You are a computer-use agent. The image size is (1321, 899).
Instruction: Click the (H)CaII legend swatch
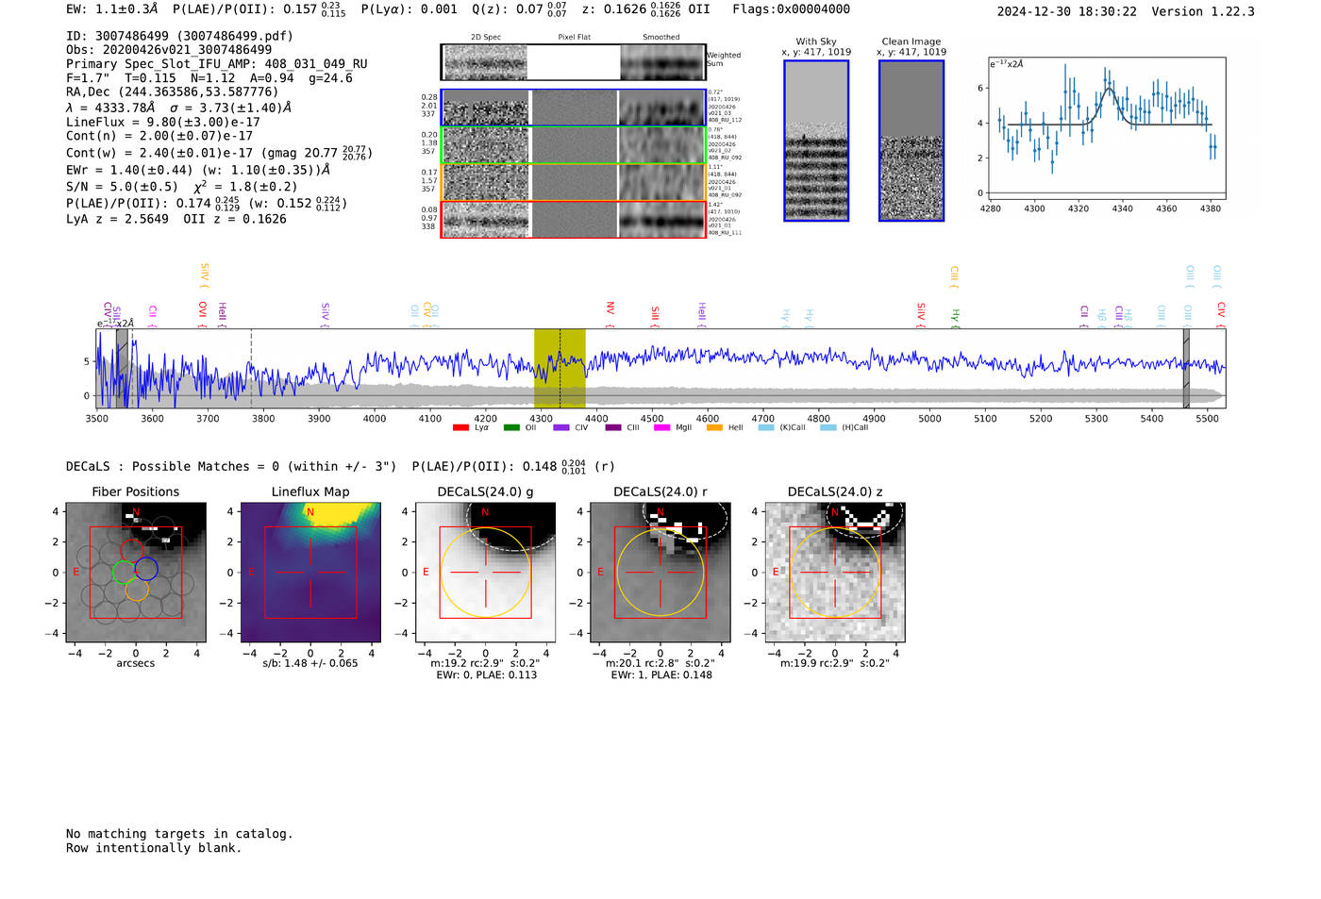click(828, 427)
